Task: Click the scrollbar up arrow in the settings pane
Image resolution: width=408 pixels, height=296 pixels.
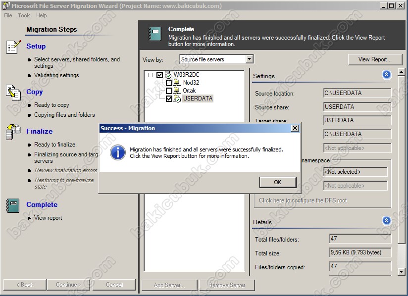Action: pos(401,72)
